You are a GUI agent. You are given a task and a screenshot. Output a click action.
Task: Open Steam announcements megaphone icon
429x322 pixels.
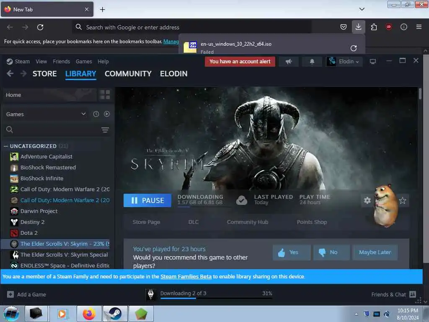click(289, 62)
